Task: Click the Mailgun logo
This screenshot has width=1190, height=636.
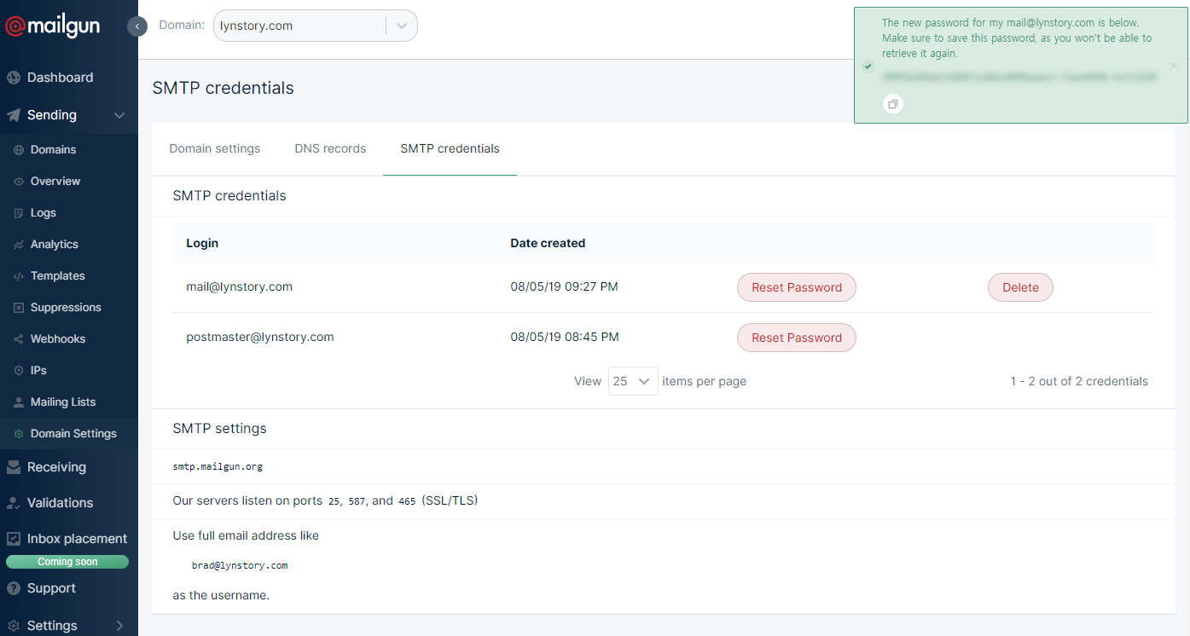Action: click(53, 26)
